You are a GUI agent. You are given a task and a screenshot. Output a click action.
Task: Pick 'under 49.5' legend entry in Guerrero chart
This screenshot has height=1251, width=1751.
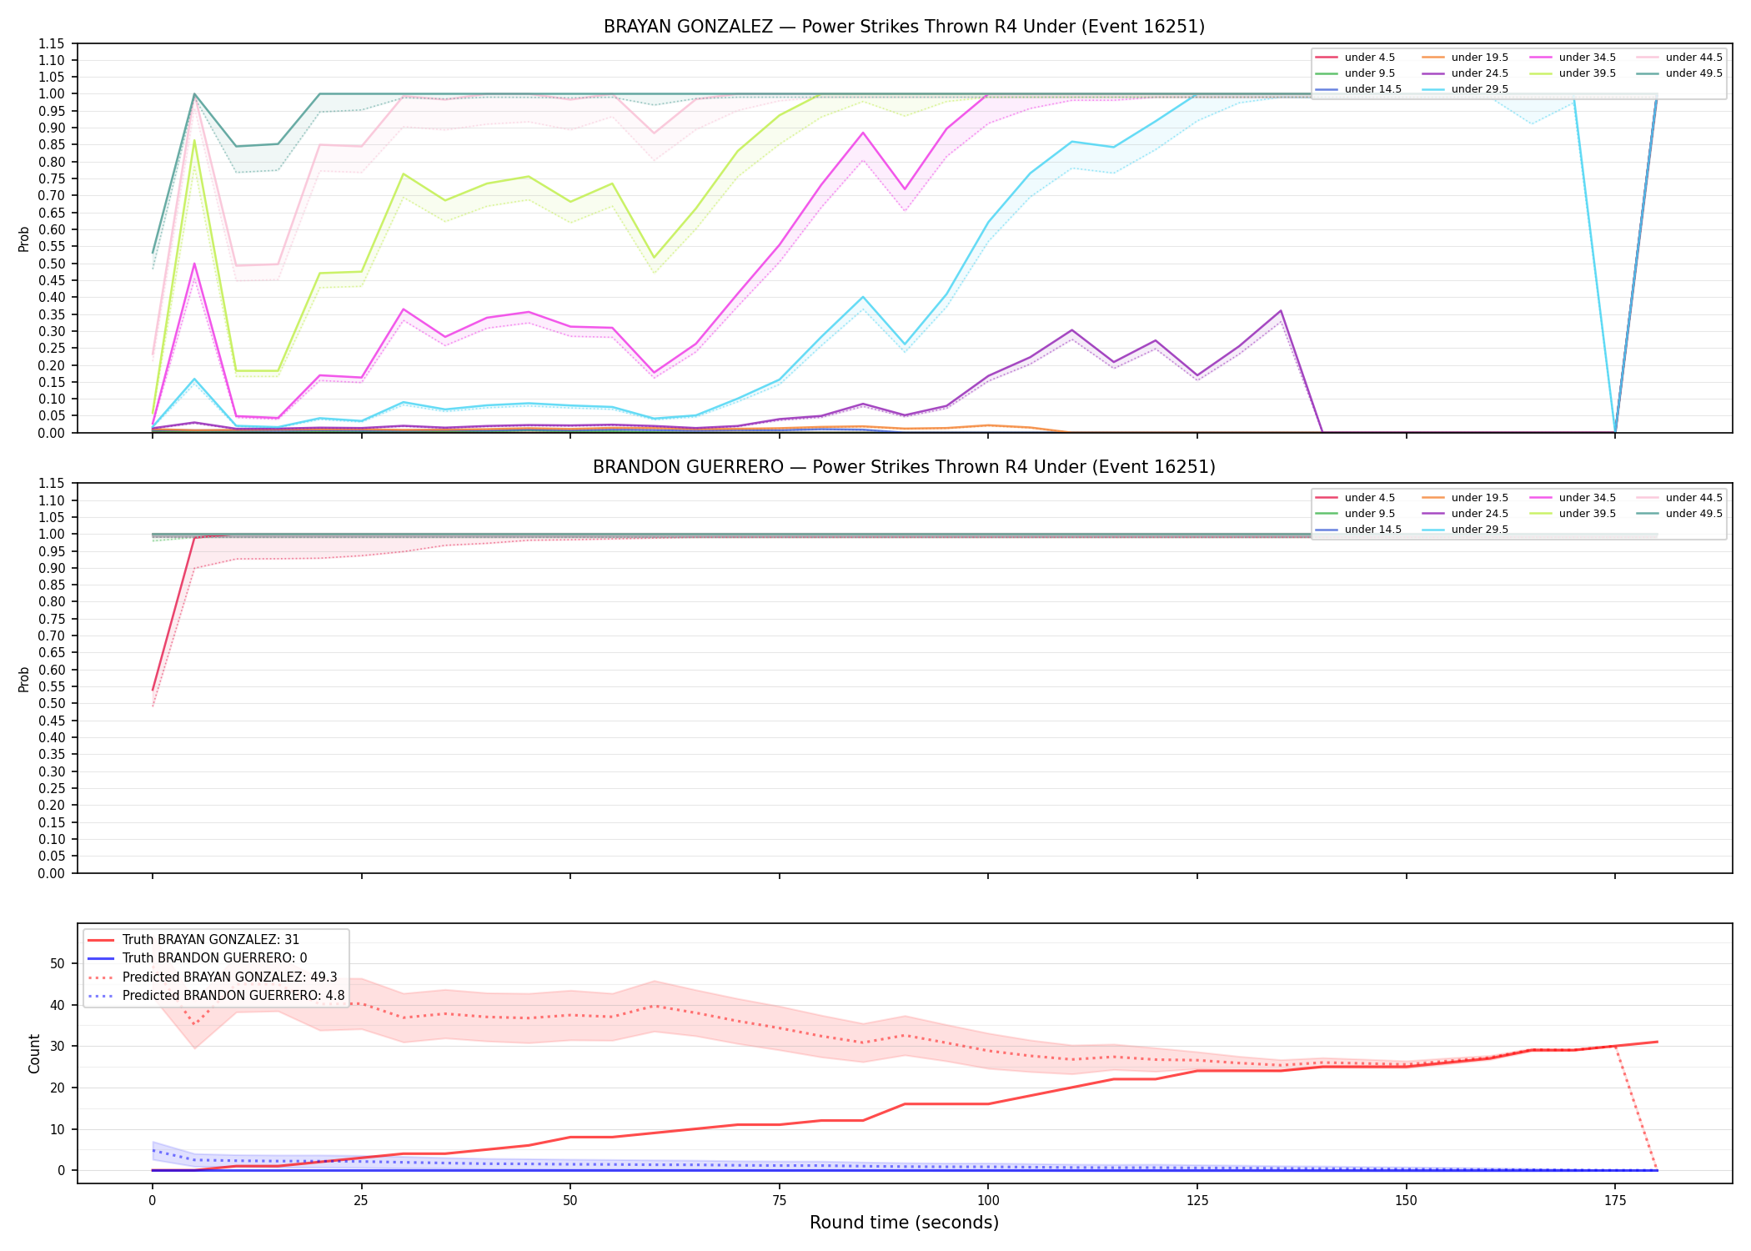pyautogui.click(x=1679, y=514)
